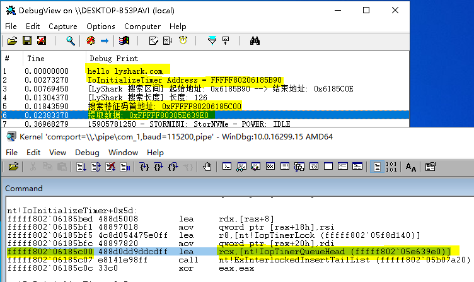Click the Debug Print column header
Screen dimensions: 474x282
pyautogui.click(x=113, y=59)
